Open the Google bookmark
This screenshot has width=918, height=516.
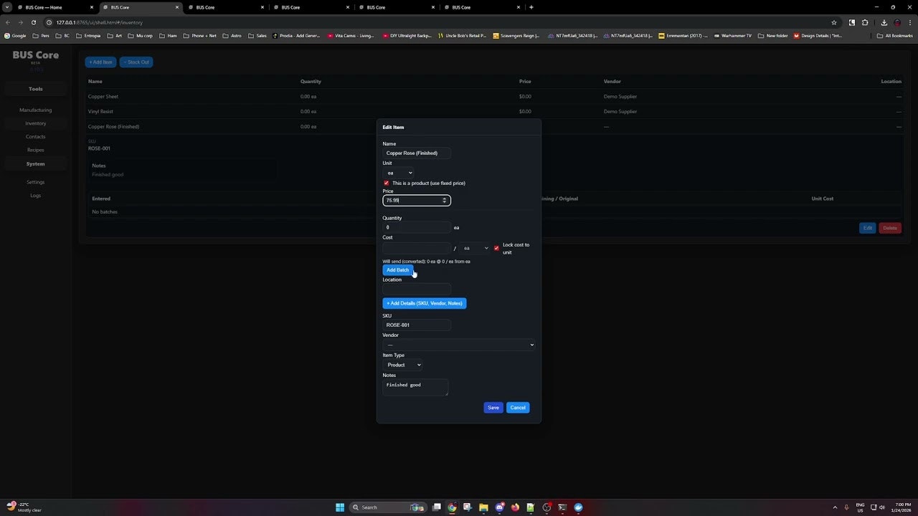click(15, 36)
